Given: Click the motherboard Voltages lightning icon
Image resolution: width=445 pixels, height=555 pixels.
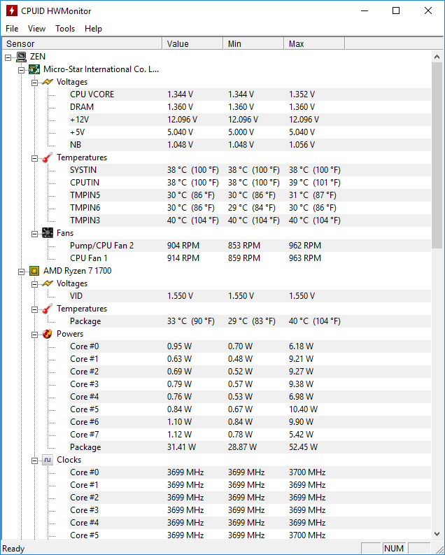Looking at the screenshot, I should pyautogui.click(x=48, y=82).
